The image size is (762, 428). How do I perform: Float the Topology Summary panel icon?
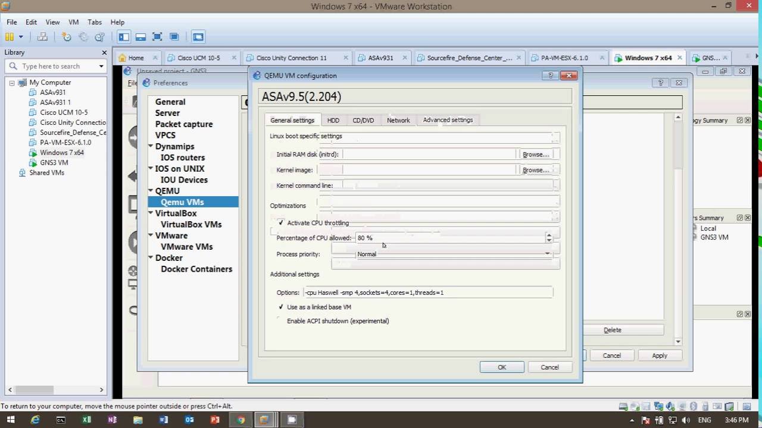click(x=740, y=120)
